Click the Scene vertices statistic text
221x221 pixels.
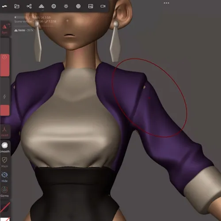[35, 22]
